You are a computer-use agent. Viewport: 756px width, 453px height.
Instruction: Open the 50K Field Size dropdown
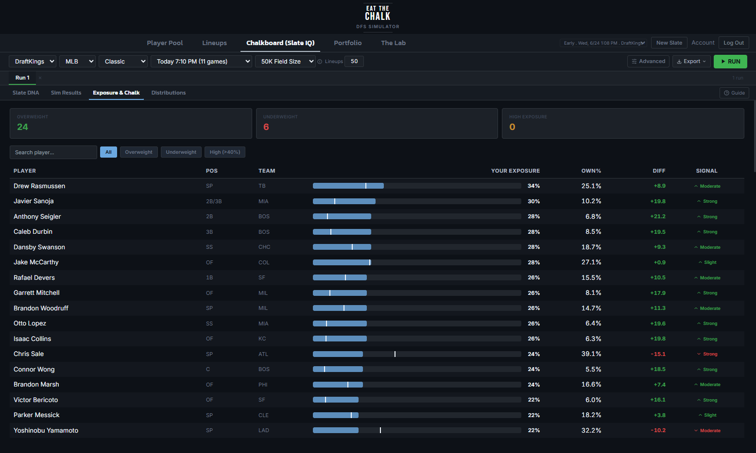285,61
